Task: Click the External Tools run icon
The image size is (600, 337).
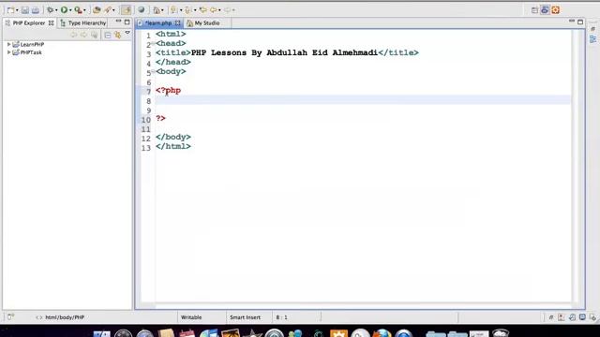Action: pyautogui.click(x=78, y=10)
